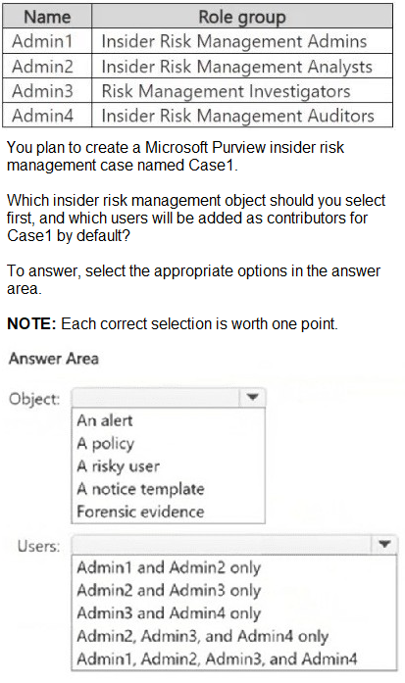Select 'Admin1 and Admin2 only'
Screen dimensions: 405x683
(x=169, y=567)
